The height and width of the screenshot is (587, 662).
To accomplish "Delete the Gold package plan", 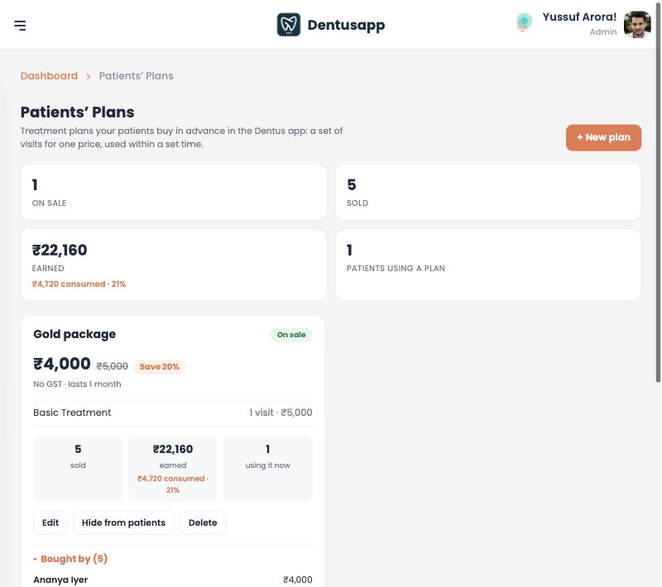I will [203, 523].
